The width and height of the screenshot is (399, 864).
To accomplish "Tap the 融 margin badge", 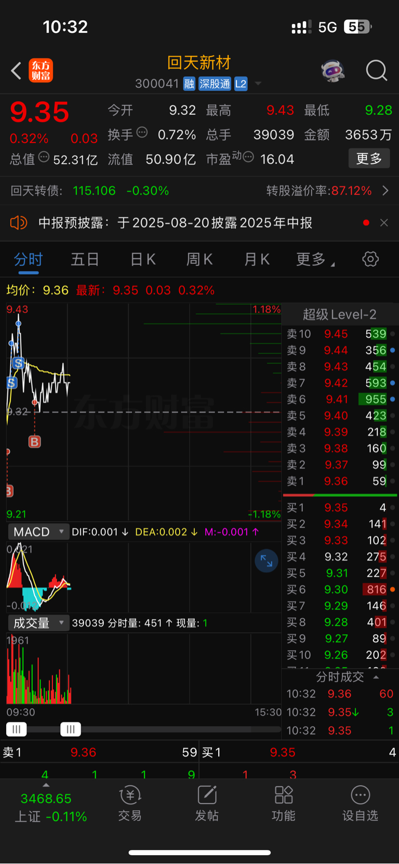I will pyautogui.click(x=189, y=84).
